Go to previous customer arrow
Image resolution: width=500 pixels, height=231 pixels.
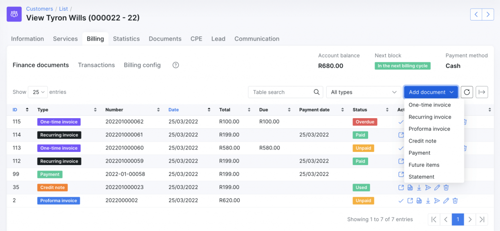[x=476, y=14]
